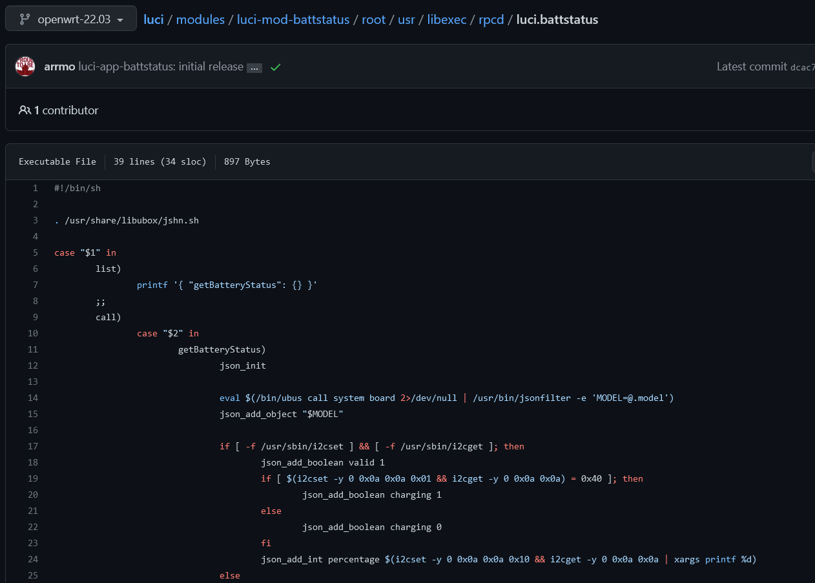Open the 'luci-app-battstatus: initial release' commit
This screenshot has width=815, height=583.
pos(161,66)
